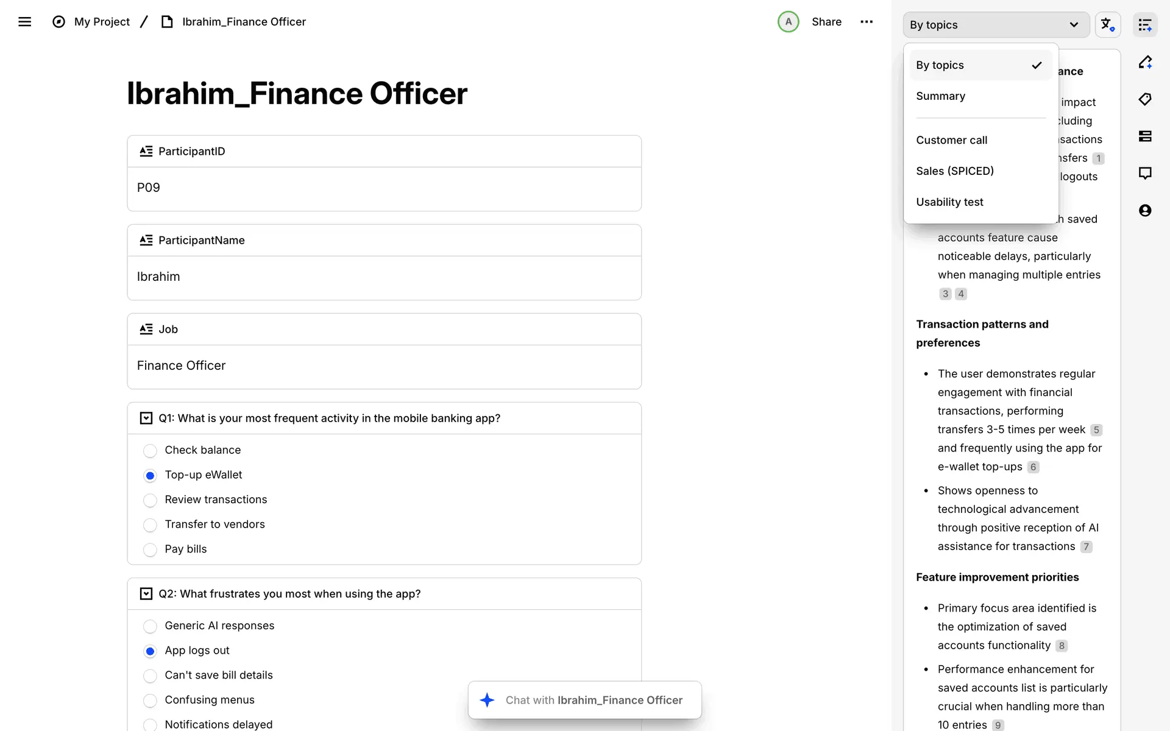Click the Chat with Ibrahim_Finance Officer box
Image resolution: width=1170 pixels, height=731 pixels.
[x=585, y=700]
